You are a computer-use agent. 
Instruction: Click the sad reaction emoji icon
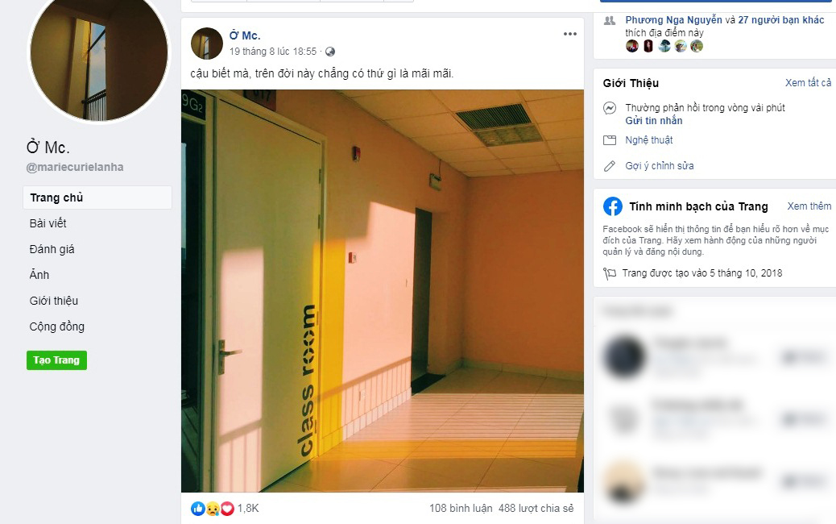pos(213,509)
